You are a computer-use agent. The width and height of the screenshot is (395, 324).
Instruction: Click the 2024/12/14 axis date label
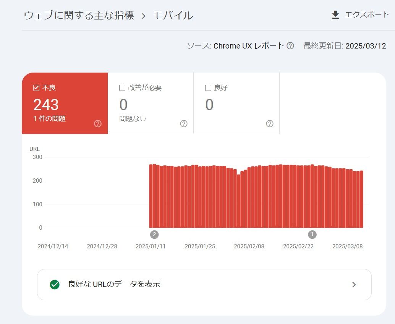(53, 246)
